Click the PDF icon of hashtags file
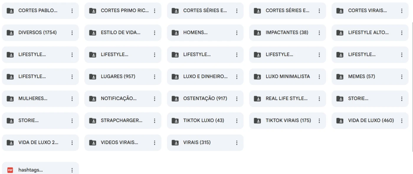Image resolution: width=413 pixels, height=174 pixels. pos(10,170)
